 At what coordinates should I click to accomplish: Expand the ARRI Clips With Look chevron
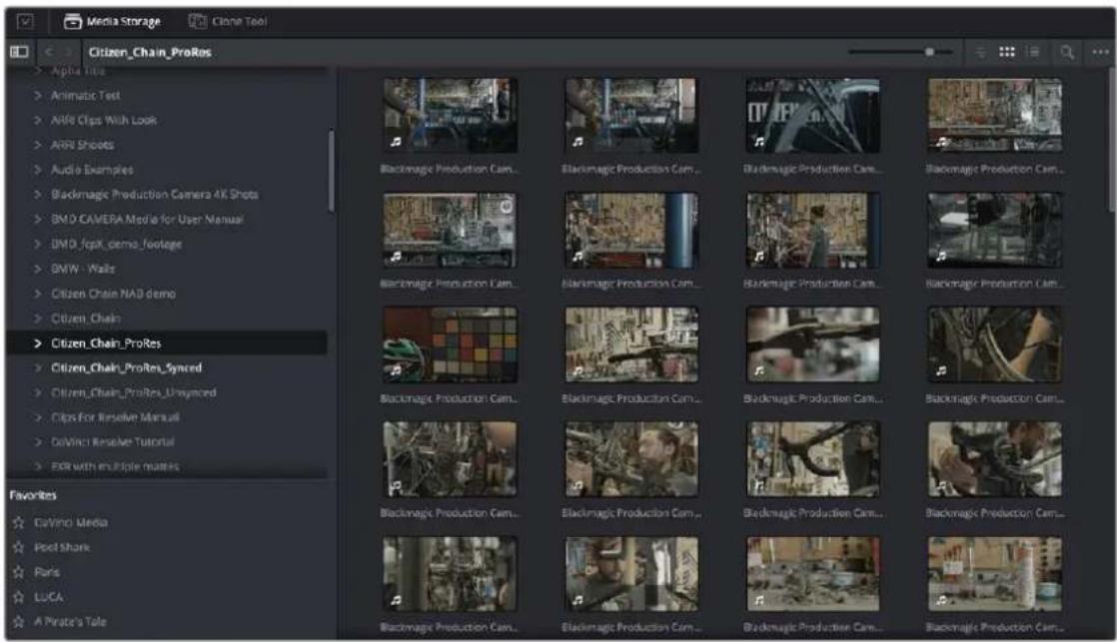coord(38,120)
